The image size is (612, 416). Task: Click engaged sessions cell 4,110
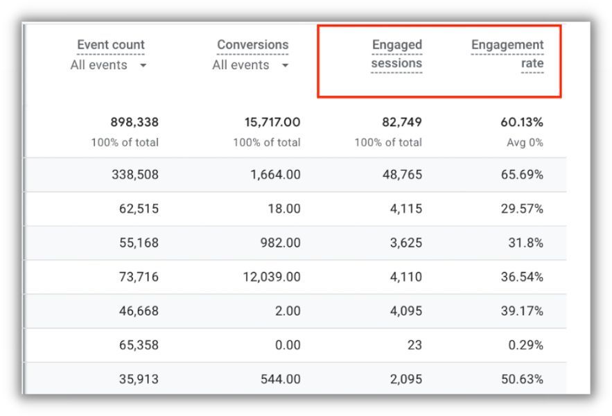(406, 277)
